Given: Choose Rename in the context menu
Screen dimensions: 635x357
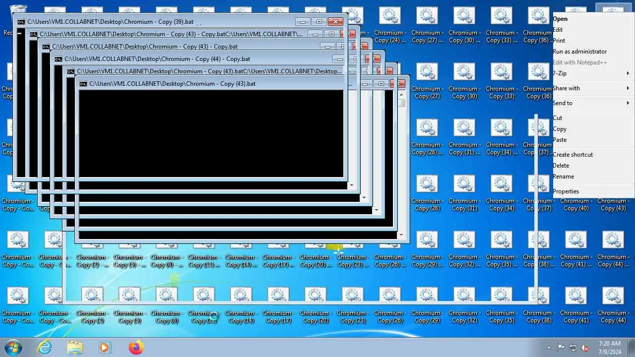Looking at the screenshot, I should point(593,177).
